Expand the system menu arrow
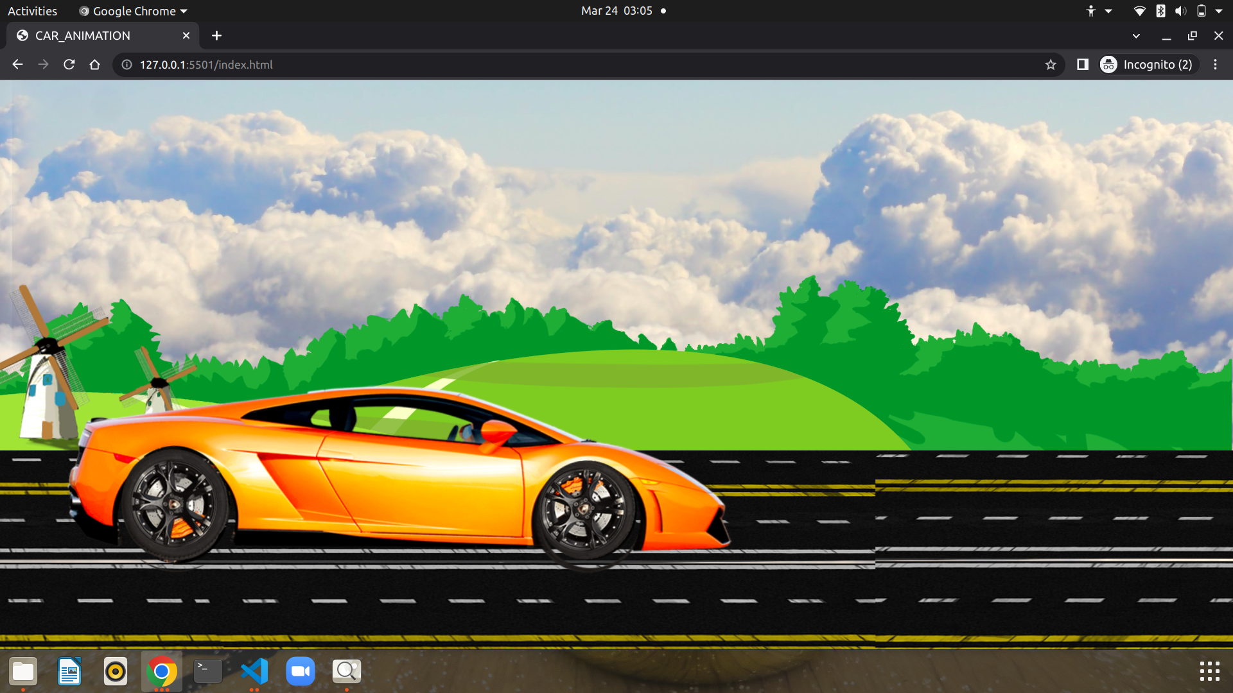The image size is (1233, 693). pos(1219,11)
